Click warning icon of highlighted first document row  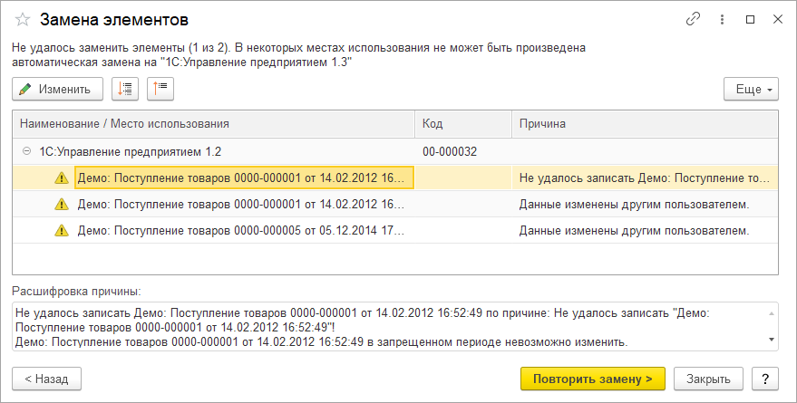(62, 178)
